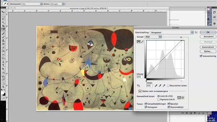The height and width of the screenshot is (122, 217).
Task: Select the Move tool
Action: click(3, 12)
